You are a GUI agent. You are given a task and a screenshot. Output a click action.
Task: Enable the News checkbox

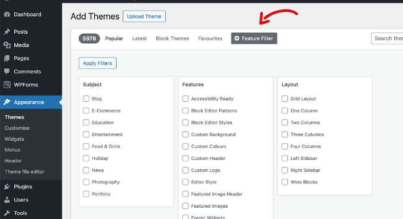(x=86, y=170)
